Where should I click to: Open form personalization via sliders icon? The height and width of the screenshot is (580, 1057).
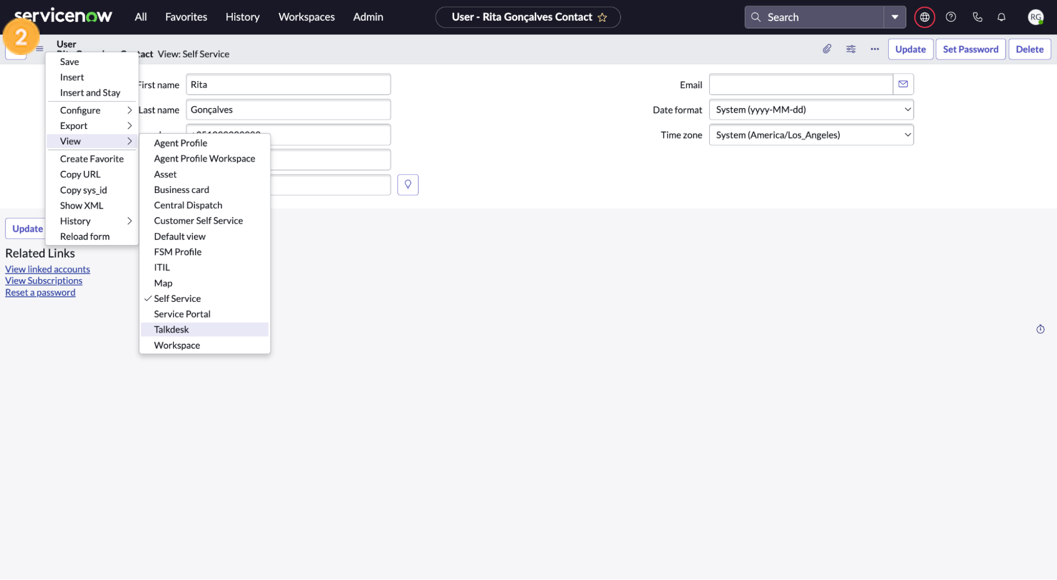point(850,49)
